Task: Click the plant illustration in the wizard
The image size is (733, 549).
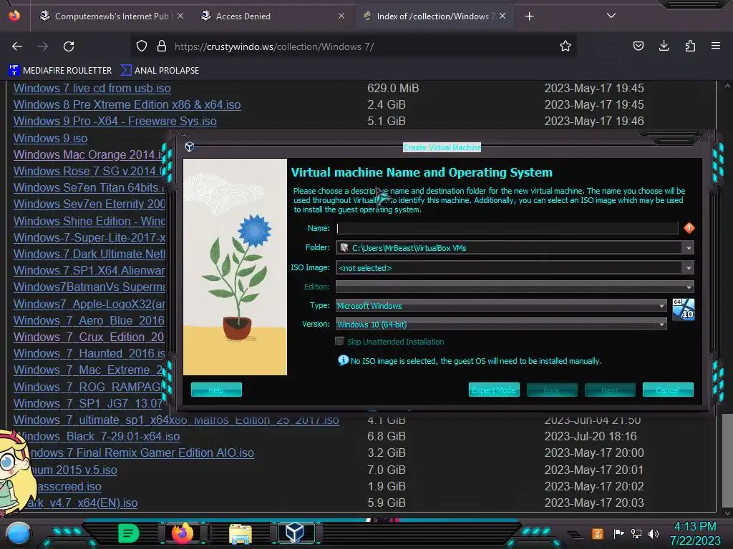Action: point(235,267)
